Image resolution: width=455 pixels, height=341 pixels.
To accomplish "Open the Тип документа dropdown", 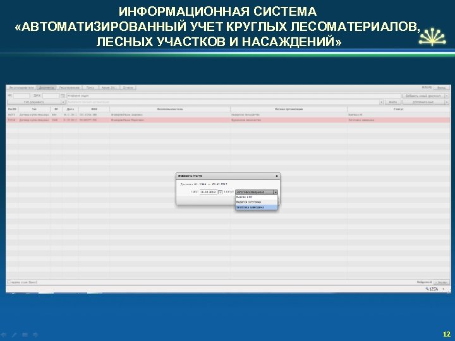I will [36, 102].
